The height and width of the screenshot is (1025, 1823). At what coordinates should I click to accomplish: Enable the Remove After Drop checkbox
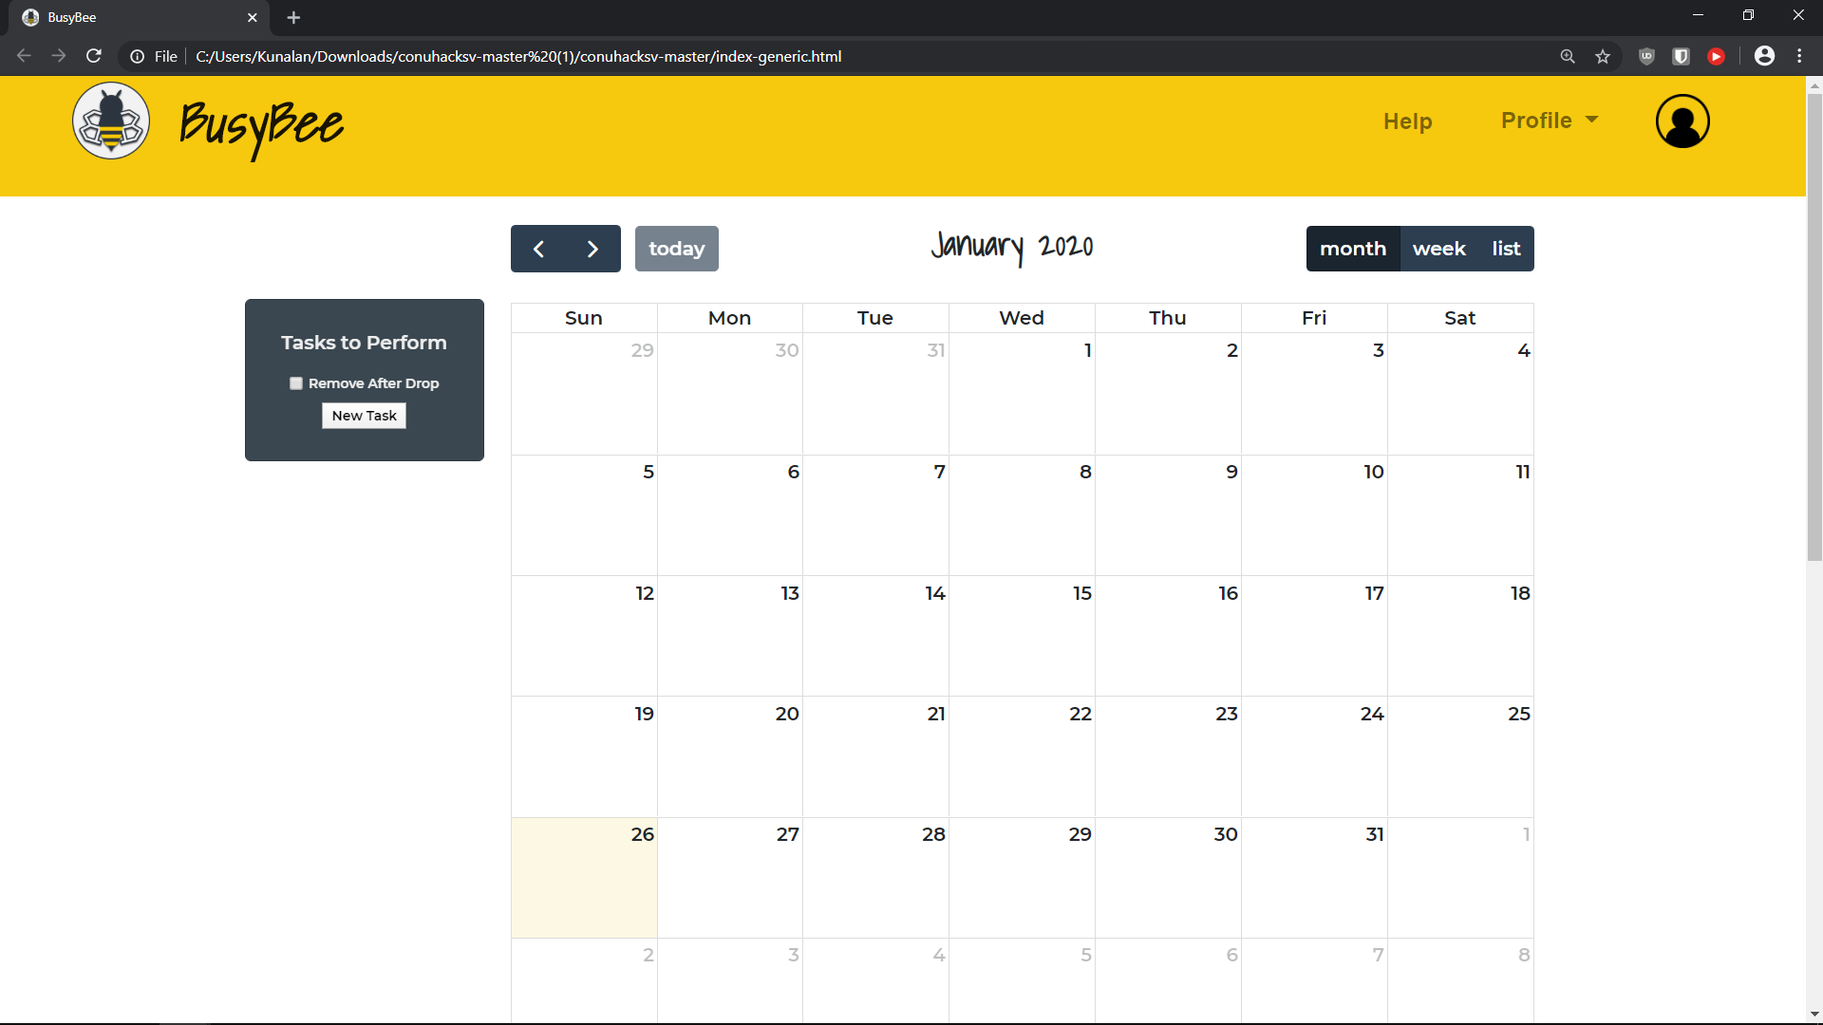(296, 383)
